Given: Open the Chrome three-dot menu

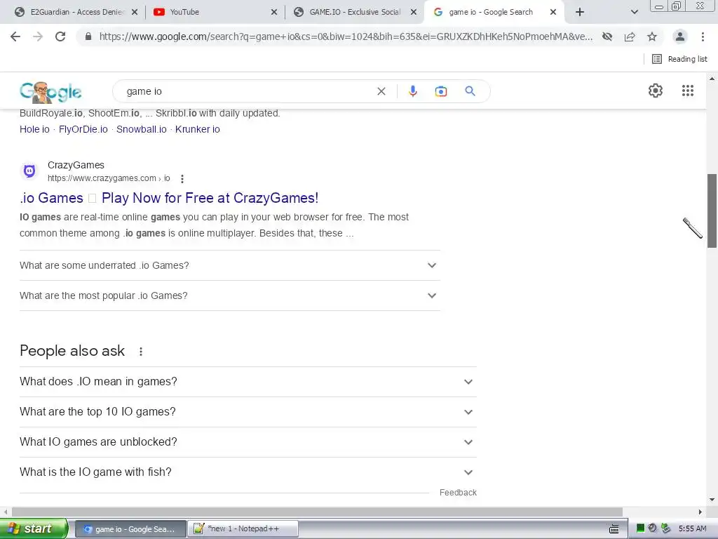Looking at the screenshot, I should (703, 36).
